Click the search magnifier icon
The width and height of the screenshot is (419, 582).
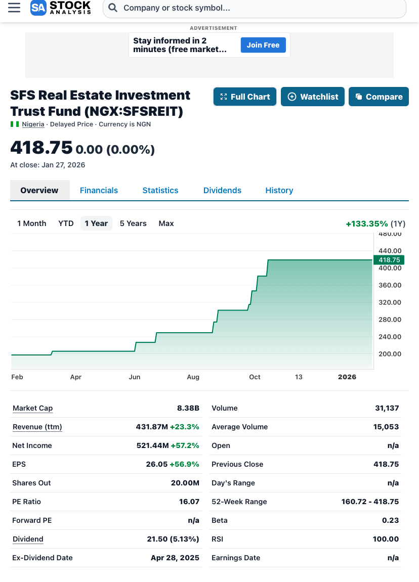tap(113, 8)
